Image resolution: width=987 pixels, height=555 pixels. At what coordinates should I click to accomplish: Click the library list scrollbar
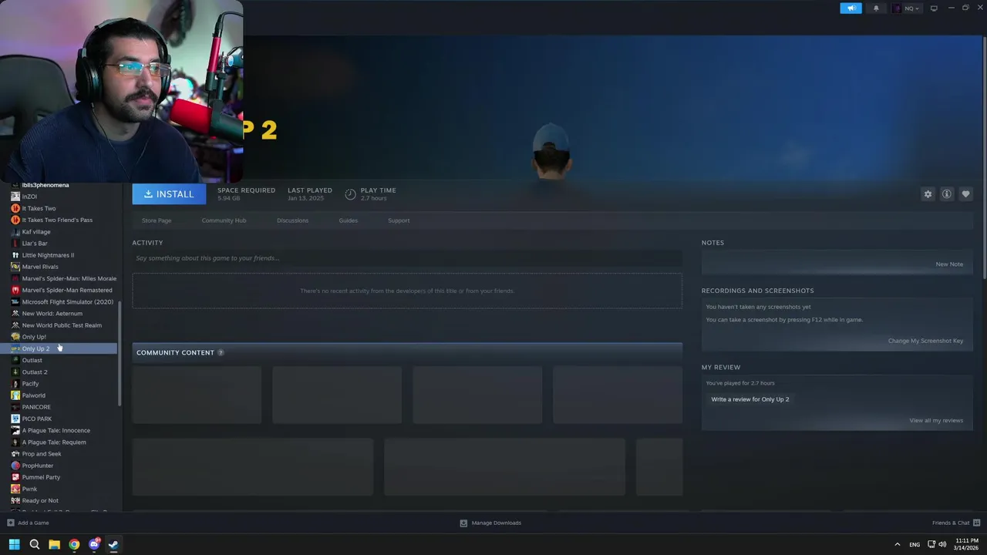click(120, 353)
